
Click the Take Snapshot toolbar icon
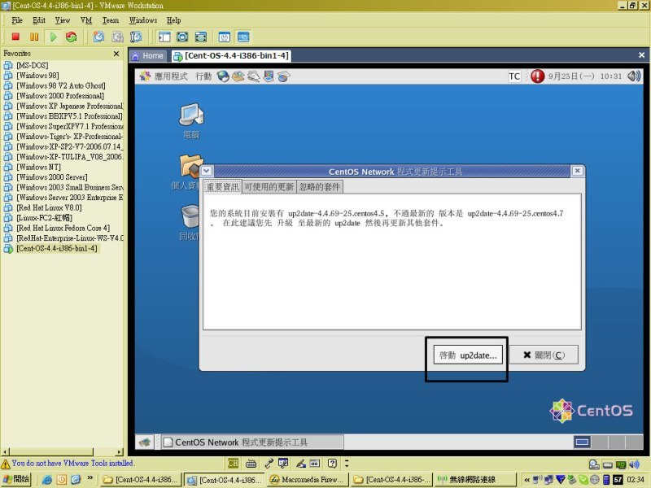pos(98,37)
